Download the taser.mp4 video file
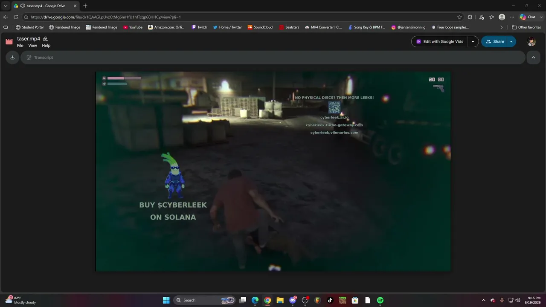The image size is (546, 307). tap(12, 58)
